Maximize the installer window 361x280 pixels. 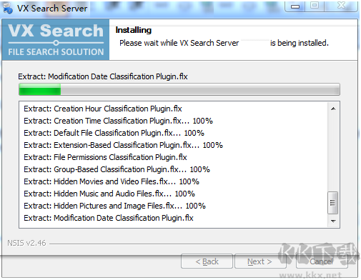pos(315,6)
